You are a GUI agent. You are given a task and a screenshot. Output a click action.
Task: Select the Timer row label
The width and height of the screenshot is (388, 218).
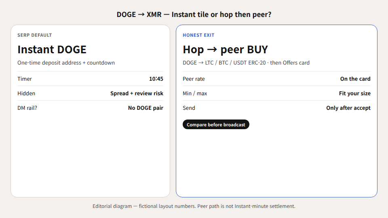click(x=25, y=79)
